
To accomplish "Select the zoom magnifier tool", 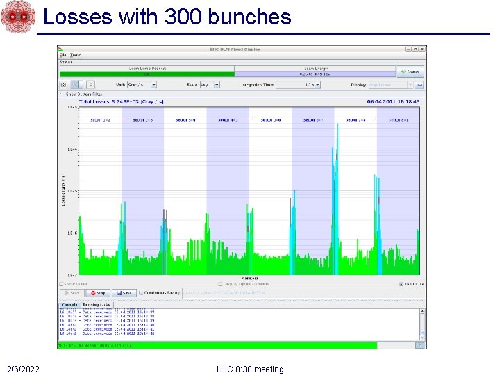I will [x=74, y=85].
